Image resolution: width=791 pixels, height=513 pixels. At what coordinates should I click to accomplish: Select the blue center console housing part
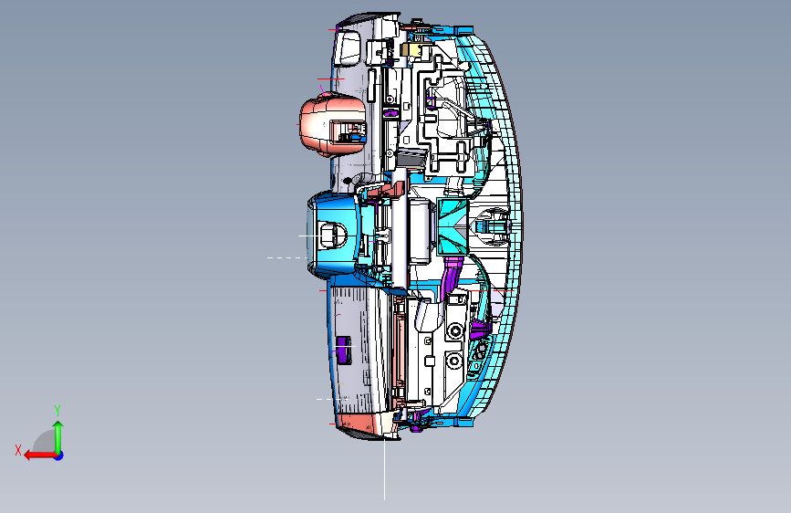tap(332, 235)
